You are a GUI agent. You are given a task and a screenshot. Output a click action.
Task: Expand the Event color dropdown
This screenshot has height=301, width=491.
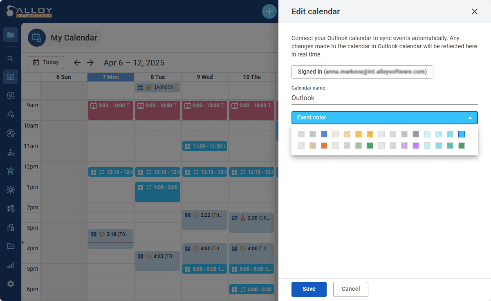(x=384, y=117)
